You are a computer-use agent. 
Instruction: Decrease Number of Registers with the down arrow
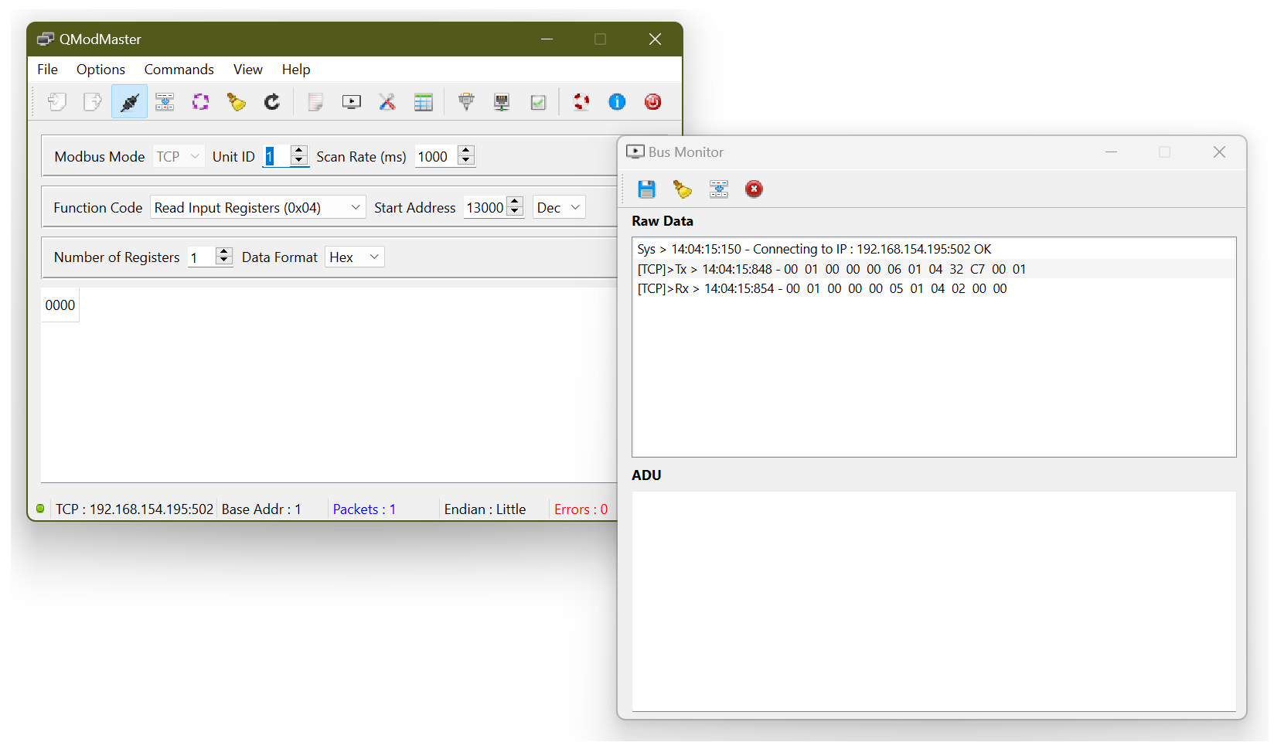(x=224, y=262)
